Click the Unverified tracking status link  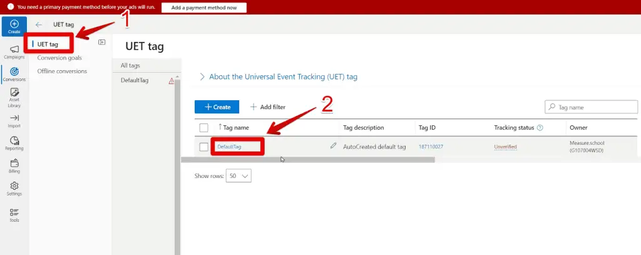pos(505,147)
